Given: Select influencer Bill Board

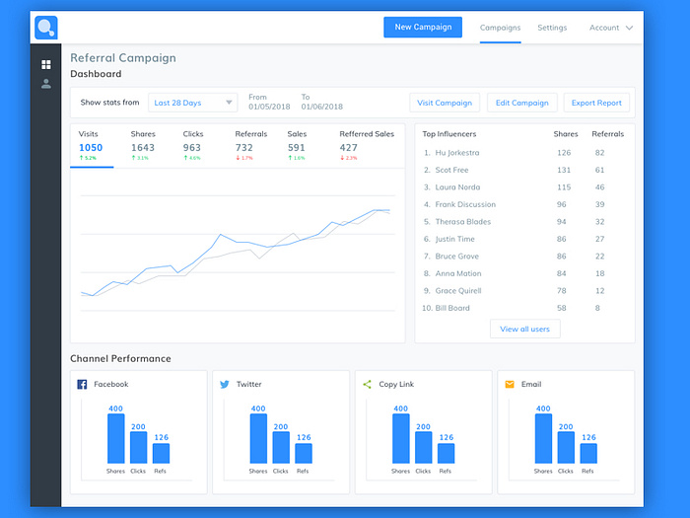Looking at the screenshot, I should point(452,308).
